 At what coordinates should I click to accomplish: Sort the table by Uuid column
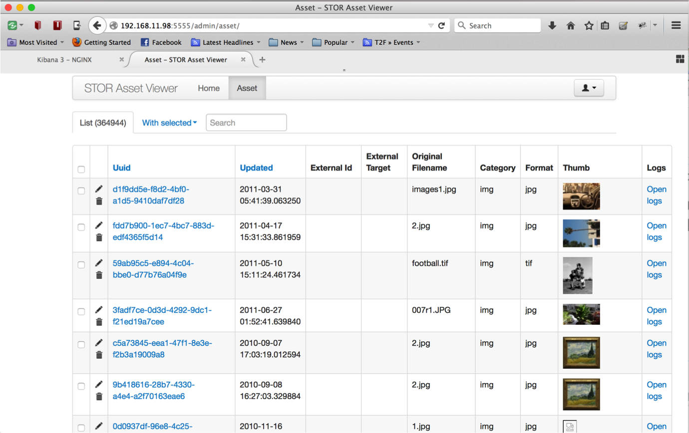click(121, 168)
